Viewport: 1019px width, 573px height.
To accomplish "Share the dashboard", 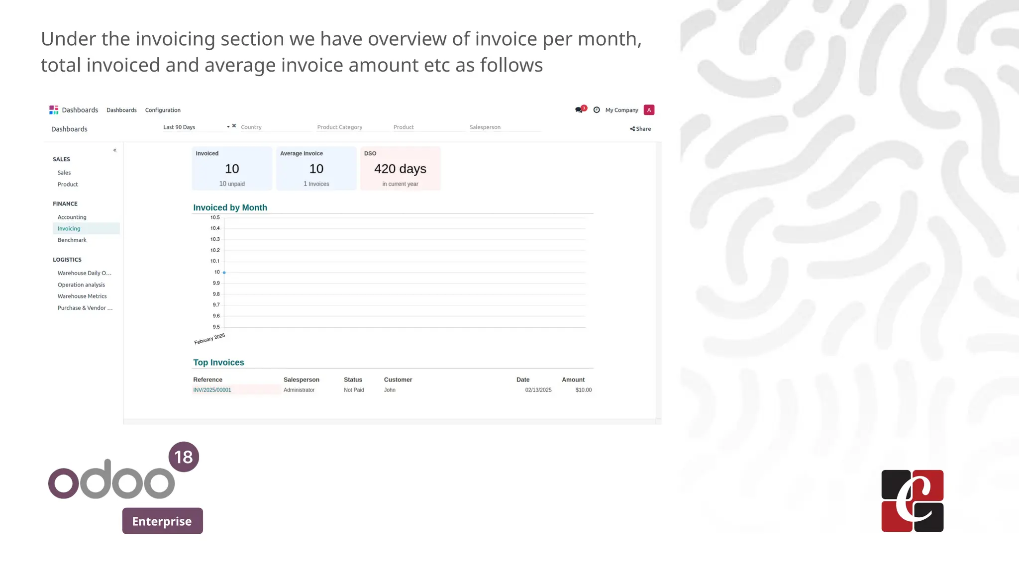I will tap(640, 129).
